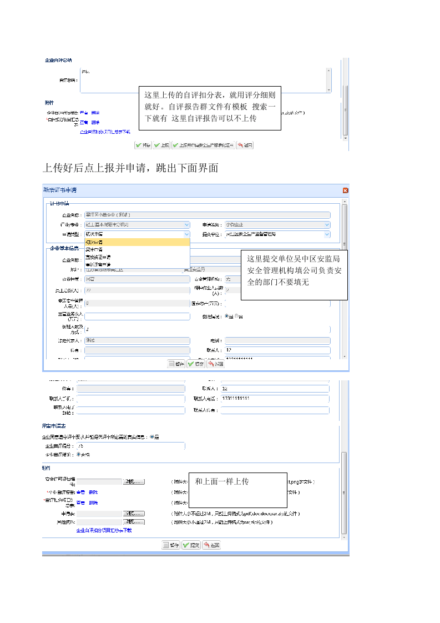Select 否 for 倒班情况
The width and height of the screenshot is (440, 623).
pos(236,316)
